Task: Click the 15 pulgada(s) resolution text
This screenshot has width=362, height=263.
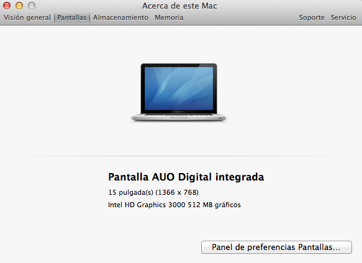Action: (153, 192)
